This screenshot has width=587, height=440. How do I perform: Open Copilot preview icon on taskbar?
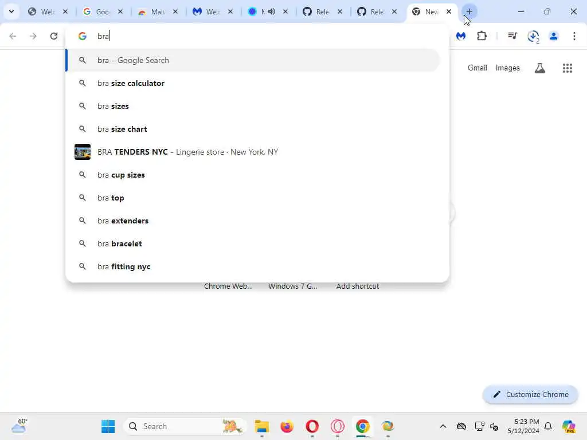569,426
